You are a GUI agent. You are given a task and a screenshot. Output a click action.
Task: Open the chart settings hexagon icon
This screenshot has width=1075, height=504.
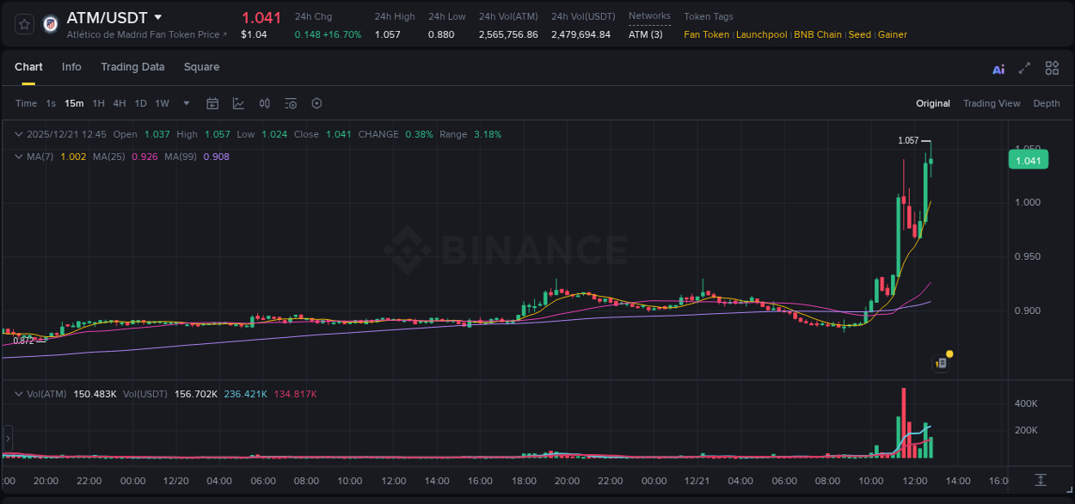click(x=316, y=103)
